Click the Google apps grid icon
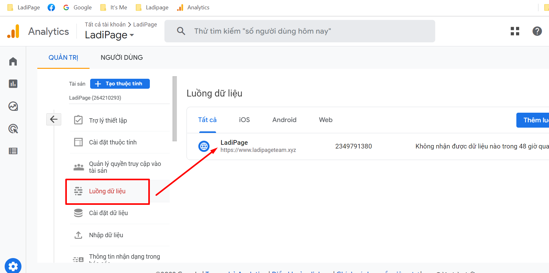549x273 pixels. coord(515,31)
